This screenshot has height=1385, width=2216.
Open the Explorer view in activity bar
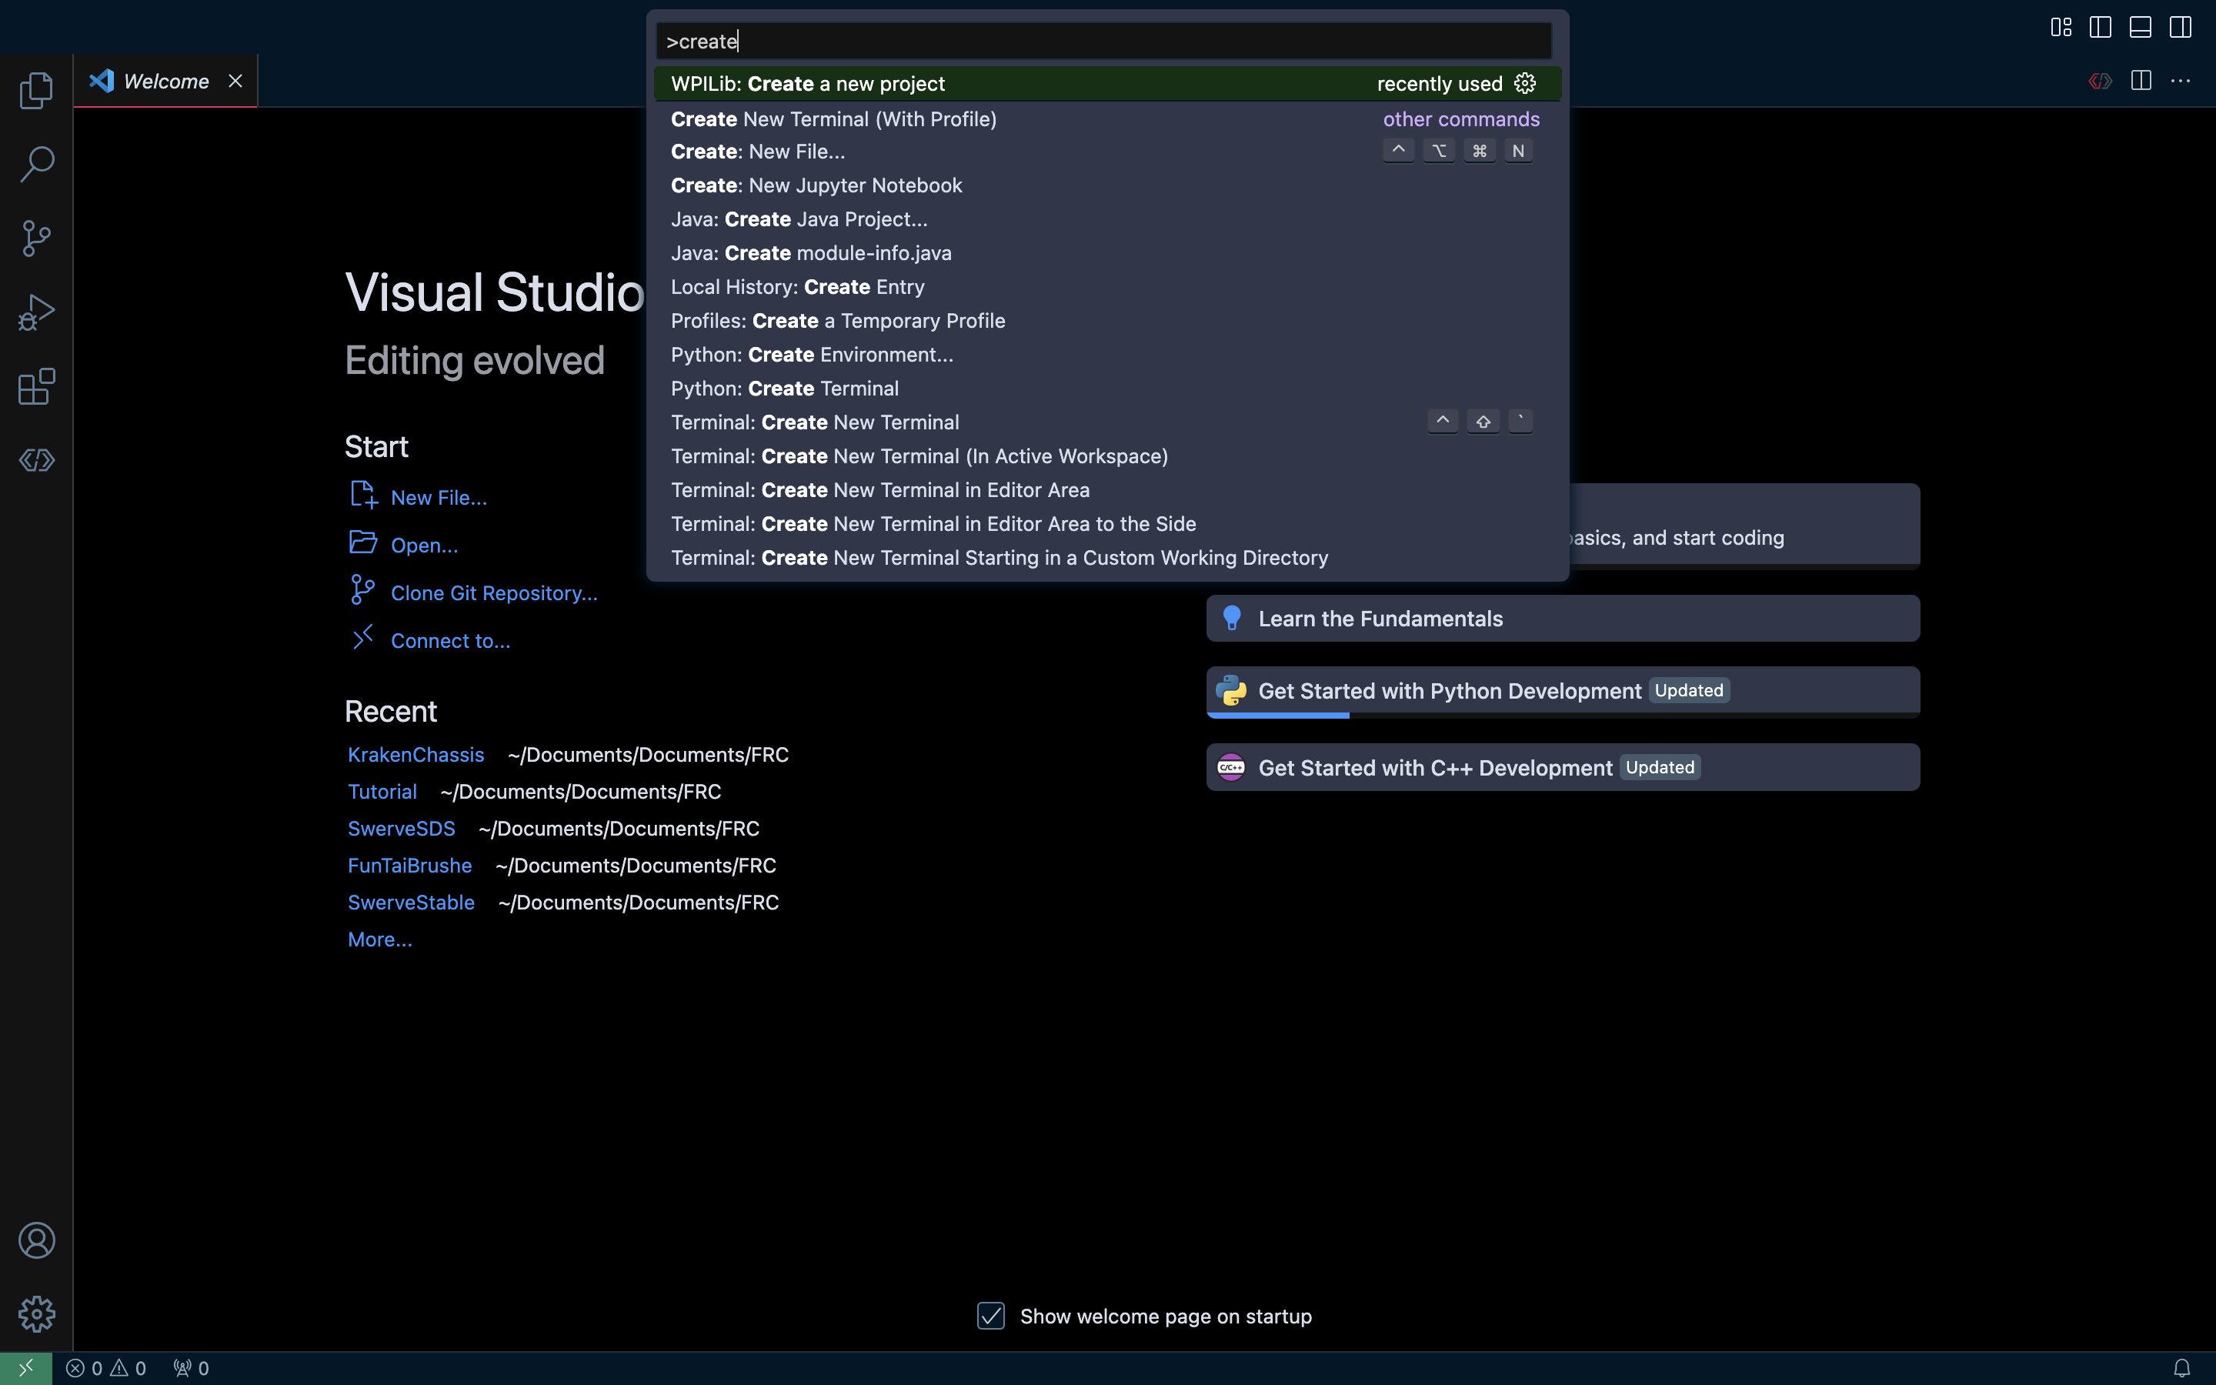[37, 90]
